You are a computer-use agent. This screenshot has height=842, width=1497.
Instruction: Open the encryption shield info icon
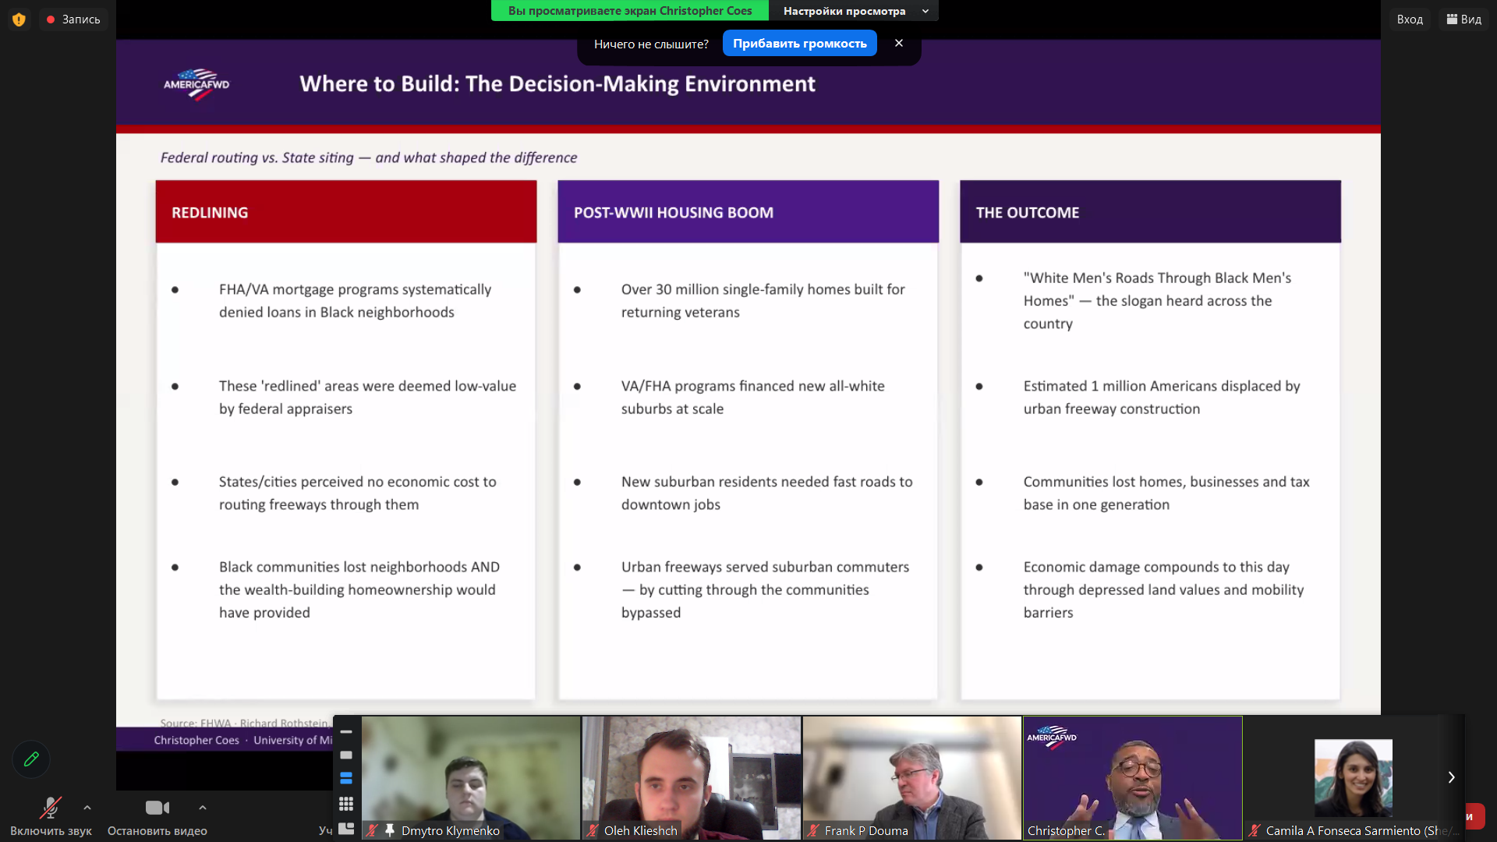pos(19,19)
